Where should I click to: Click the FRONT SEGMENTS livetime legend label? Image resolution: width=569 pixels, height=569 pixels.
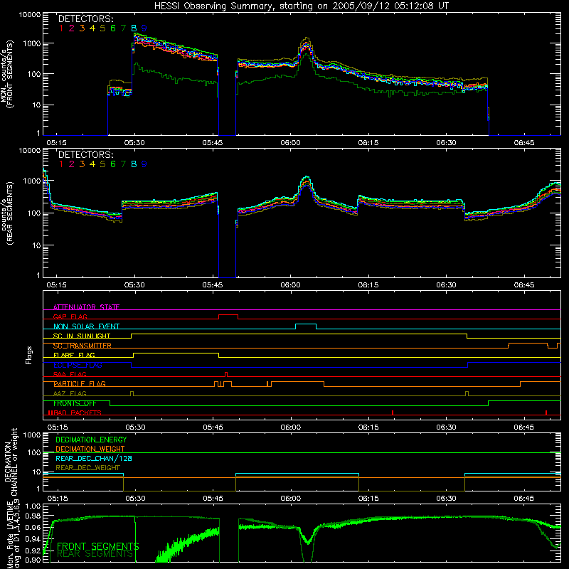point(98,546)
